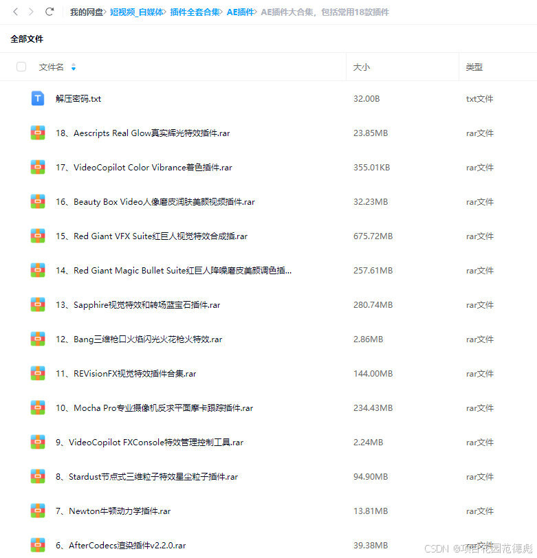Open 短视频_自媒体 breadcrumb folder
Screen dimensions: 537x558
137,12
